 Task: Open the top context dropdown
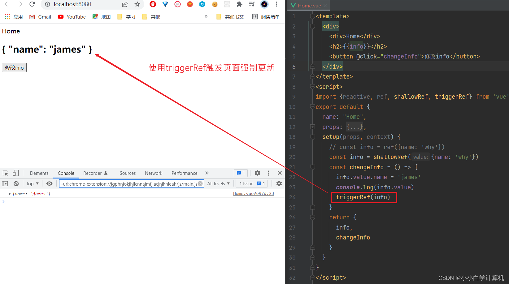pyautogui.click(x=33, y=183)
